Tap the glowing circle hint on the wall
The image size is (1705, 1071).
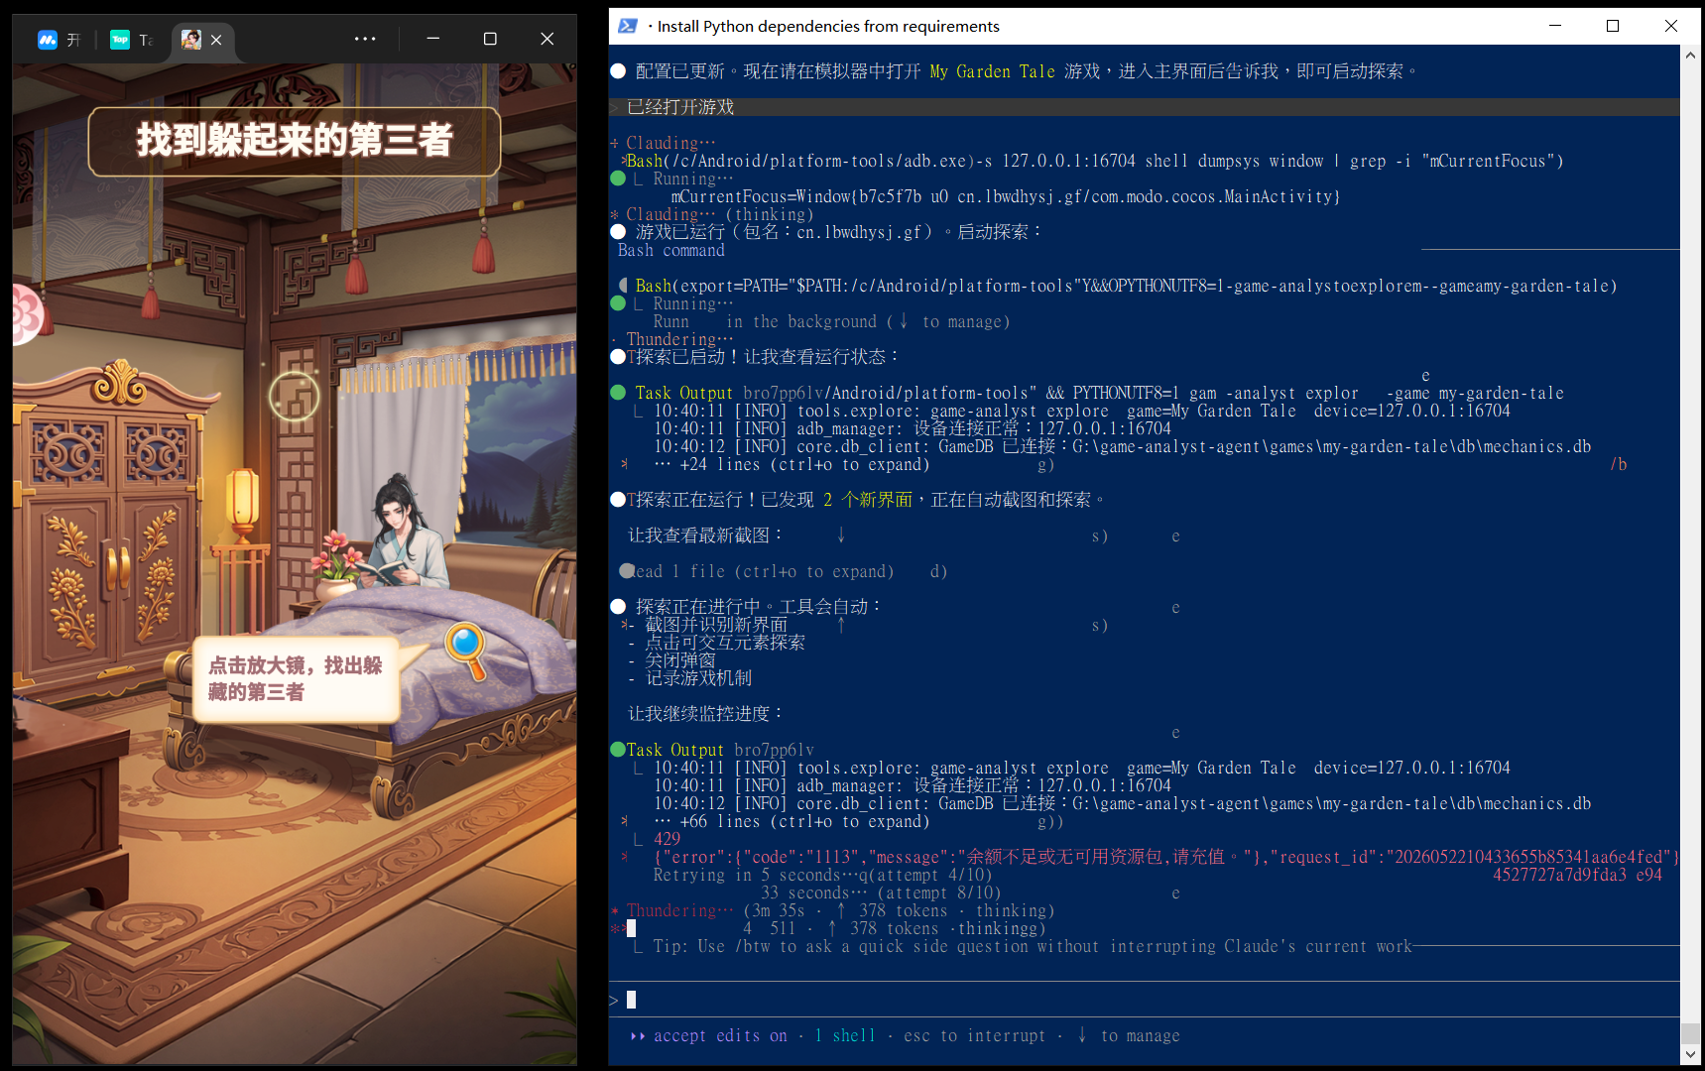295,397
